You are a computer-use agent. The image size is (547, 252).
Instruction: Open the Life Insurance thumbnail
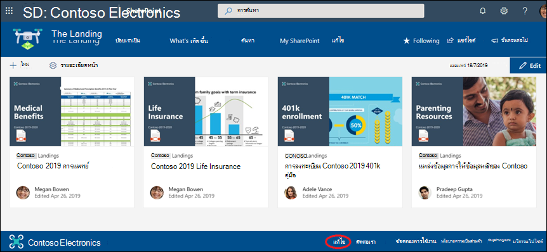[x=206, y=111]
